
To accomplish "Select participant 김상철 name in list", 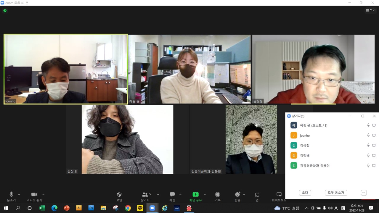I will point(305,146).
